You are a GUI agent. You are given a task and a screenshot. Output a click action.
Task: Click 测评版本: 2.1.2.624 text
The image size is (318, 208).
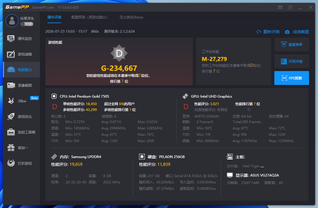click(x=119, y=31)
